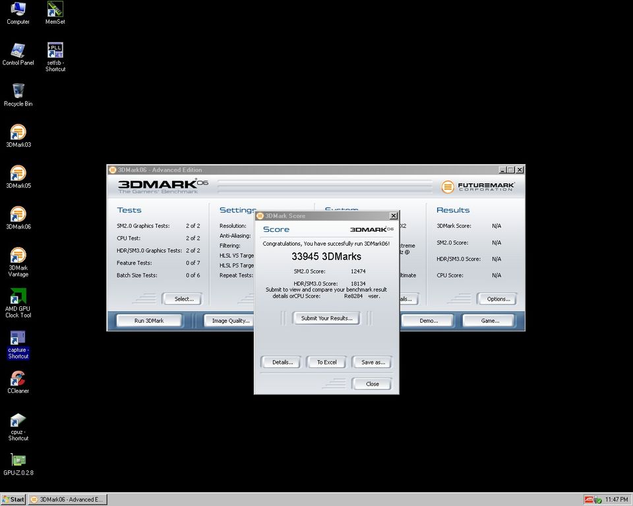Click 3DMark Score N/A in Results
The image size is (633, 506).
tap(469, 225)
